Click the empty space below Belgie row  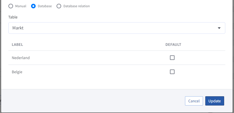coord(117,84)
